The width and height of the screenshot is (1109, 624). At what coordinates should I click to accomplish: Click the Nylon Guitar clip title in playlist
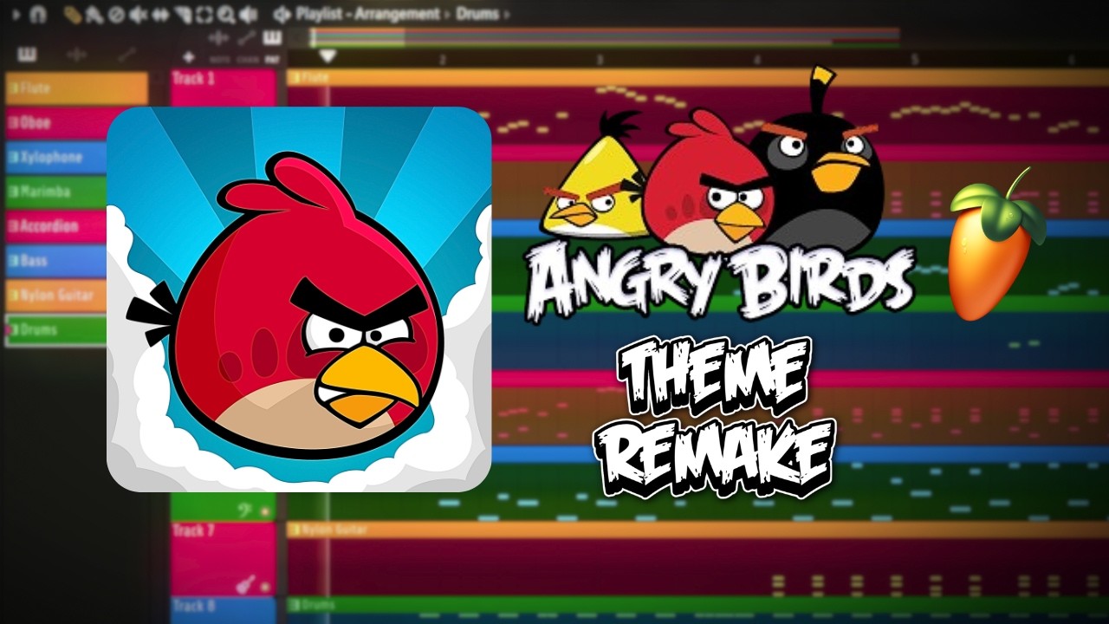pyautogui.click(x=697, y=529)
